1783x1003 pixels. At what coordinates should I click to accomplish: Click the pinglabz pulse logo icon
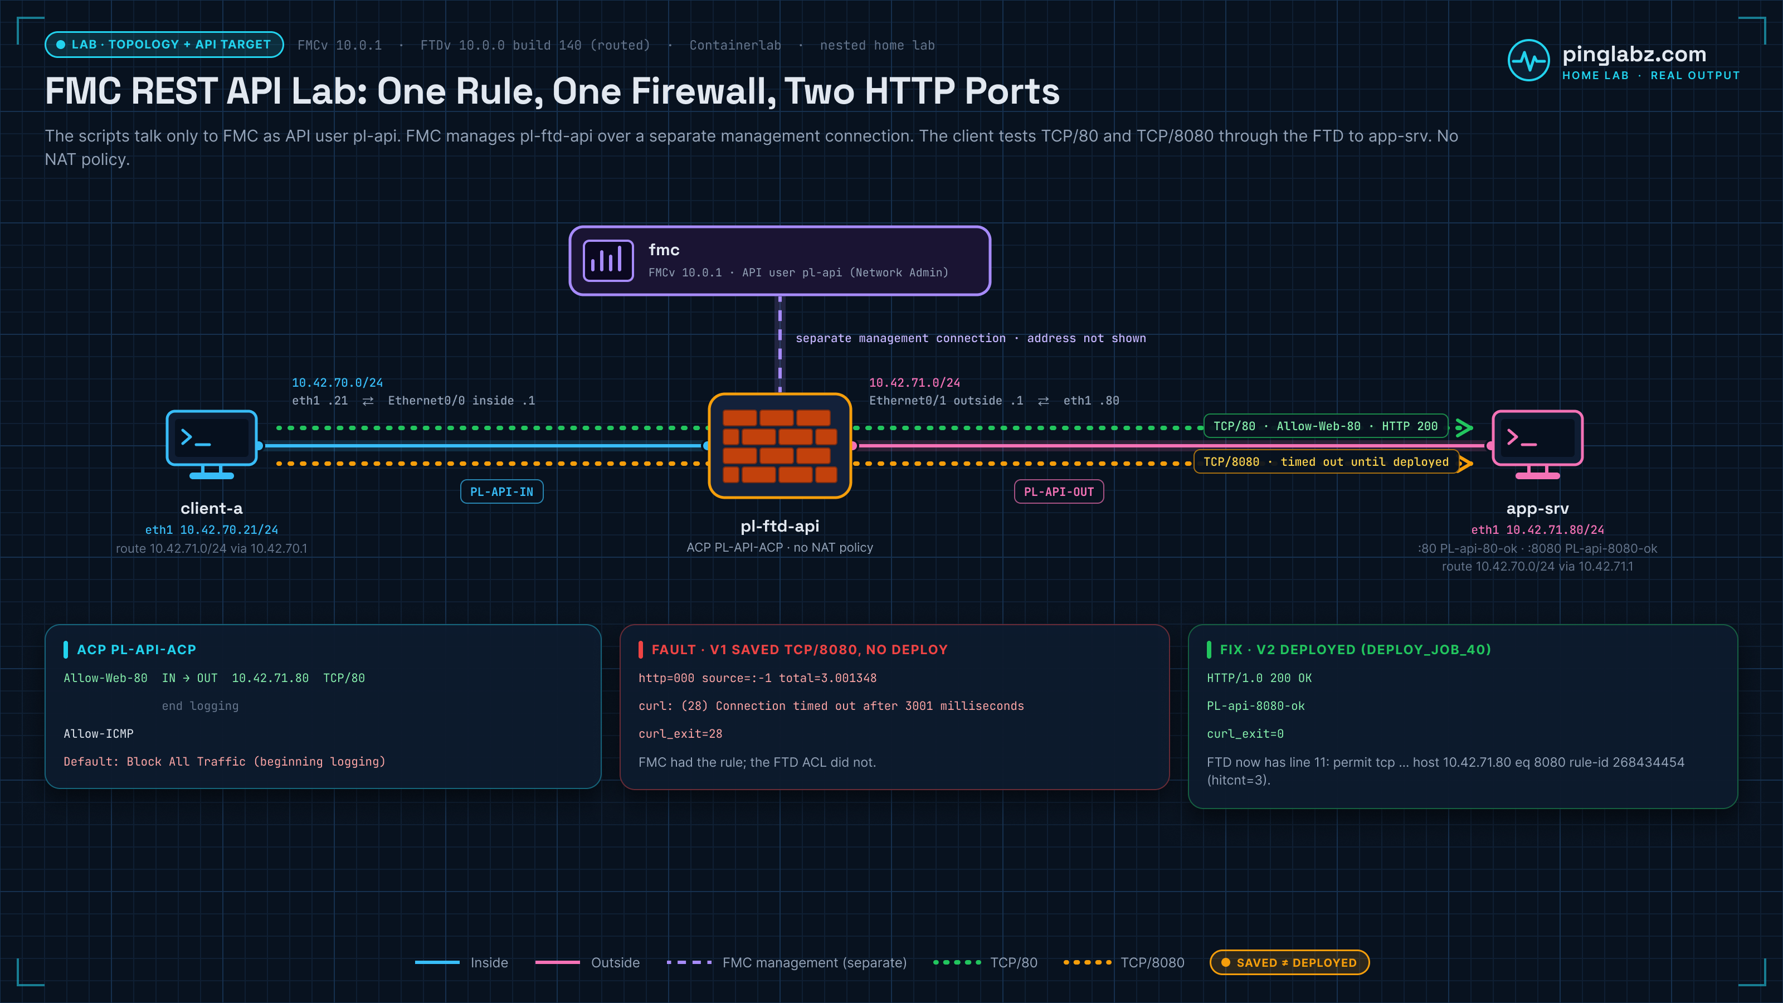[x=1528, y=60]
